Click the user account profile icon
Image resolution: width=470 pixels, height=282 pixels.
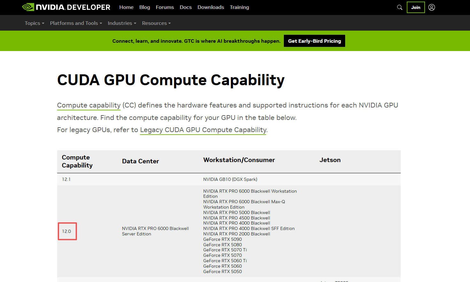pos(432,7)
